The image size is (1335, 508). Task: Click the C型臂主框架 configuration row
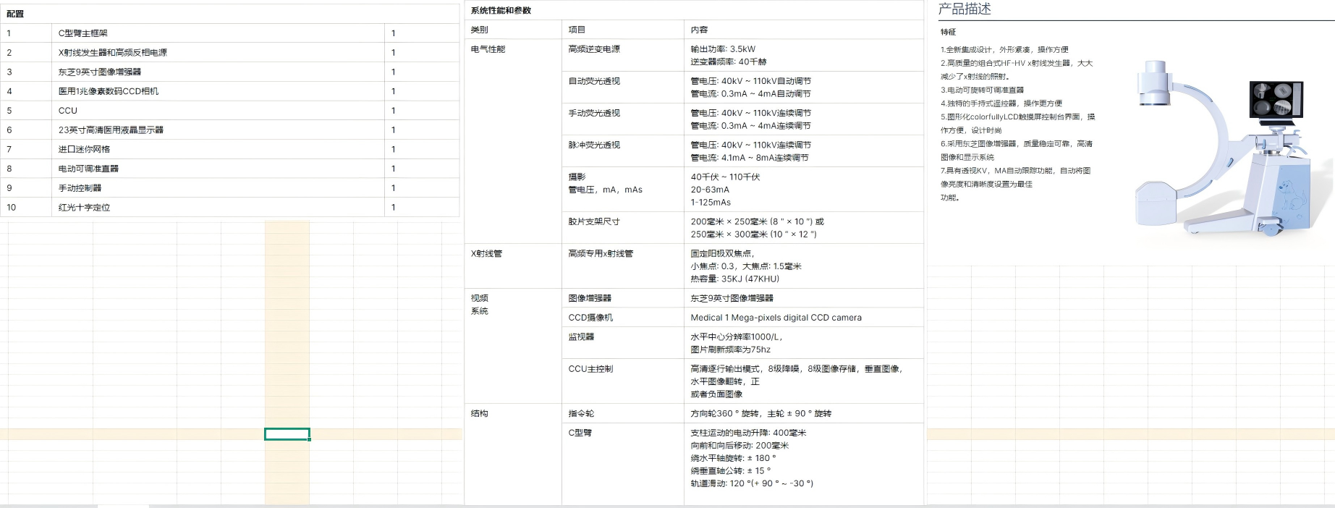pyautogui.click(x=83, y=33)
